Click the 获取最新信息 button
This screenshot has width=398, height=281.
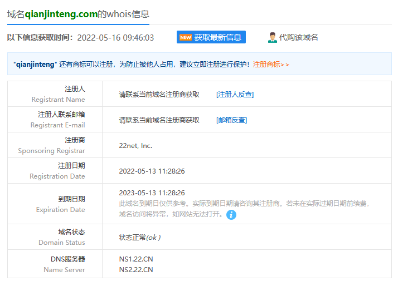211,37
